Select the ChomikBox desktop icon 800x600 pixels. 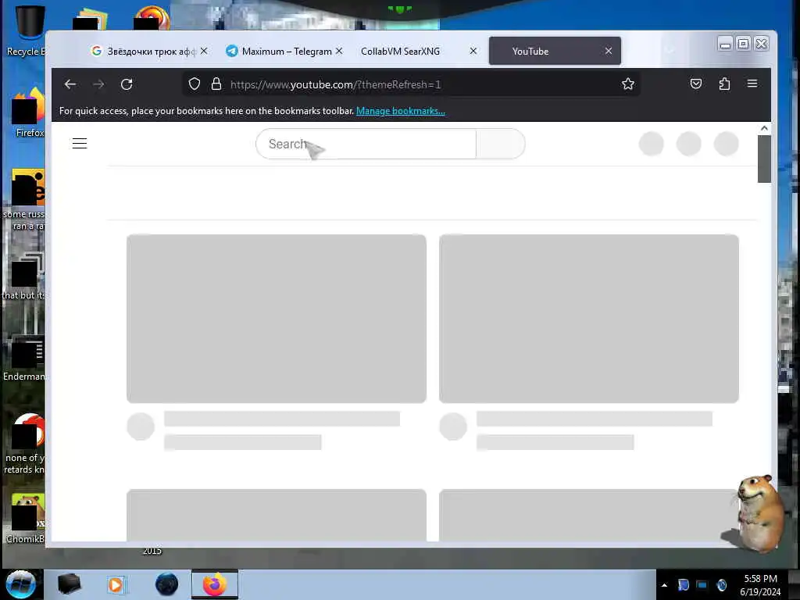click(x=26, y=518)
